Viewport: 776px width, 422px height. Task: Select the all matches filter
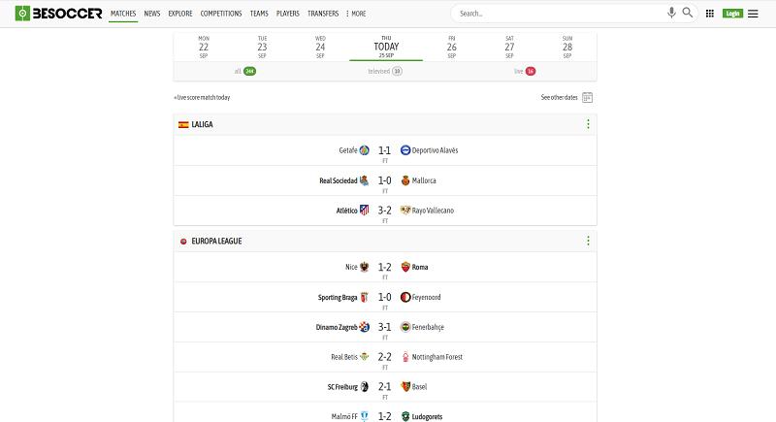click(244, 71)
